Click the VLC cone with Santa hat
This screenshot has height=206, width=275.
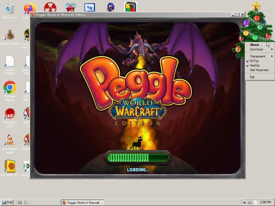click(x=10, y=140)
